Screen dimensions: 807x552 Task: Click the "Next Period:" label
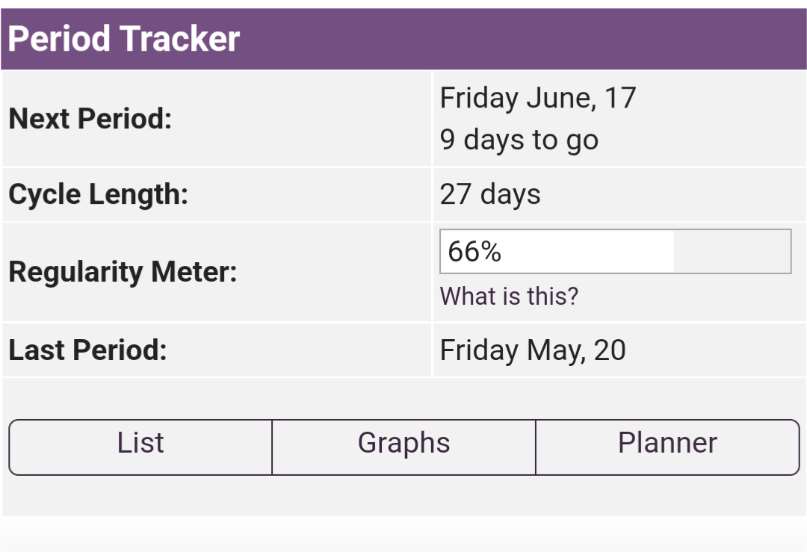pyautogui.click(x=90, y=118)
